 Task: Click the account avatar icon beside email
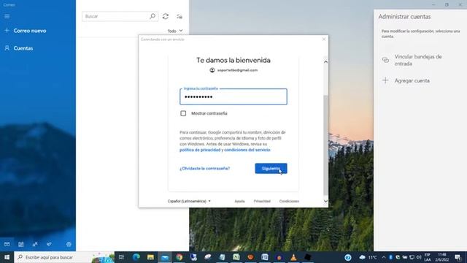pos(212,70)
